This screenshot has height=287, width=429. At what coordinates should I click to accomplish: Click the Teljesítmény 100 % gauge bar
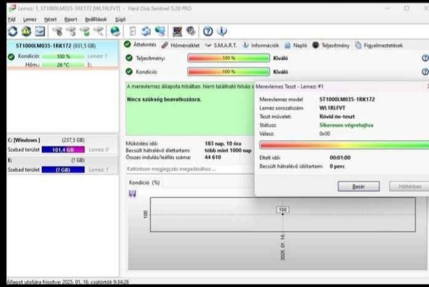pos(229,58)
